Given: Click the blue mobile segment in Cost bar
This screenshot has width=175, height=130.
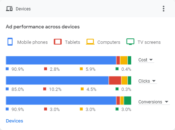Looking at the screenshot, I should click(61, 60).
